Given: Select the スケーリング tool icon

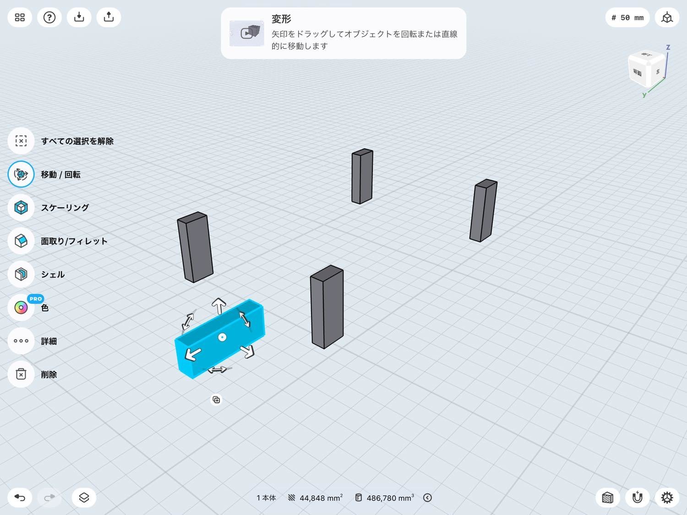Looking at the screenshot, I should 21,207.
